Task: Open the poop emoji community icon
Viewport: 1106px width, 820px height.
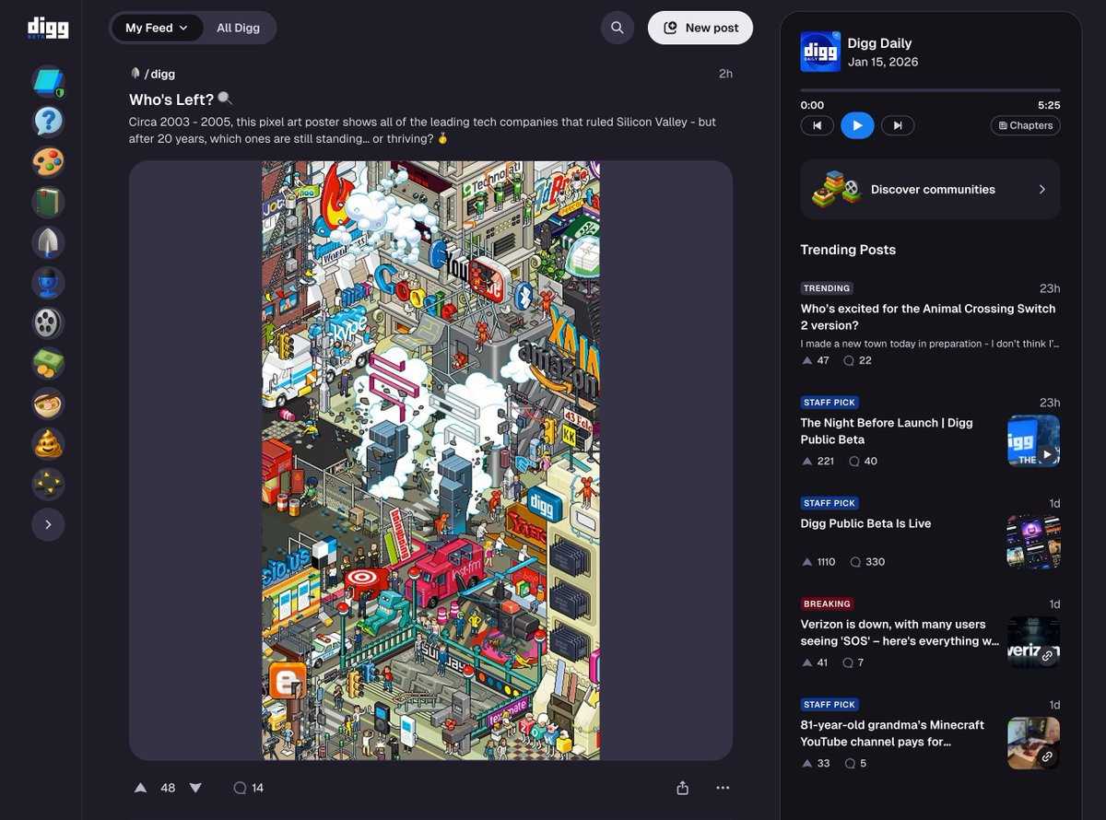Action: pos(48,444)
